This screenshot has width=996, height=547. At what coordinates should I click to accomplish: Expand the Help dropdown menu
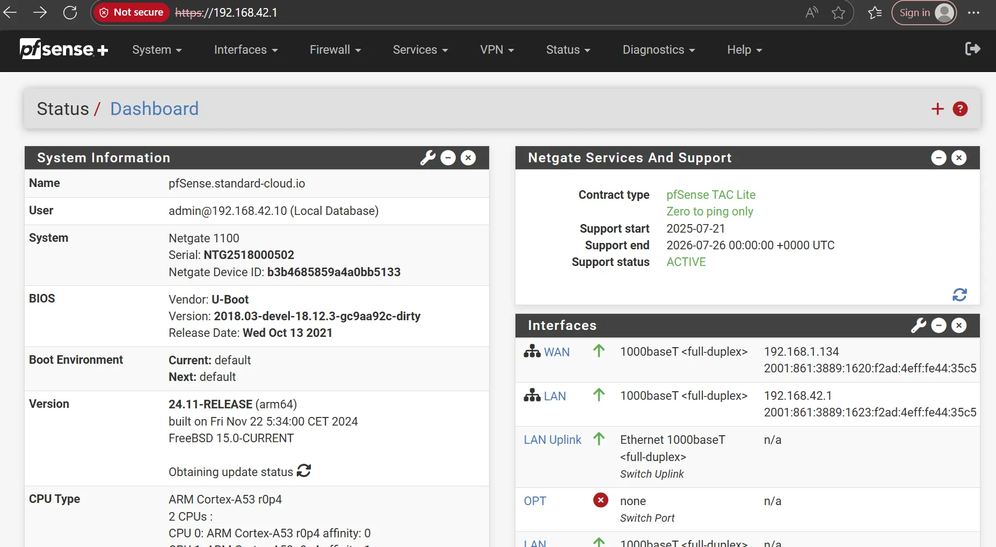coord(744,49)
